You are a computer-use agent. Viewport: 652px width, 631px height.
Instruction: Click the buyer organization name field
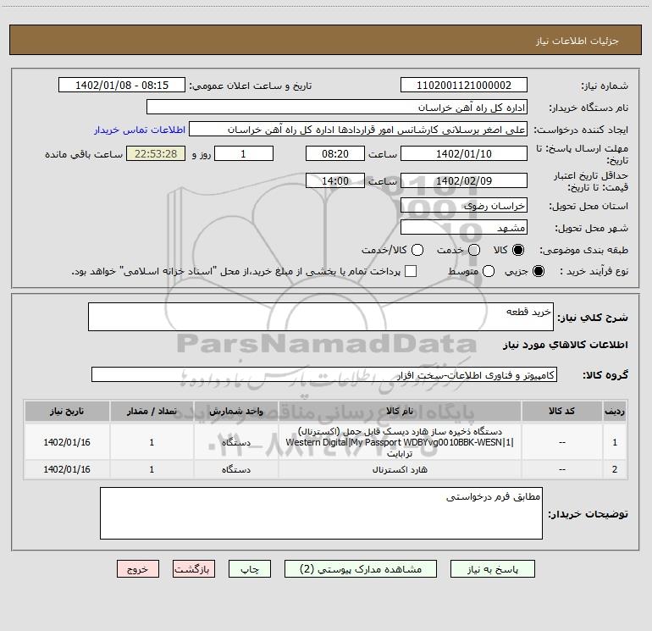point(337,108)
